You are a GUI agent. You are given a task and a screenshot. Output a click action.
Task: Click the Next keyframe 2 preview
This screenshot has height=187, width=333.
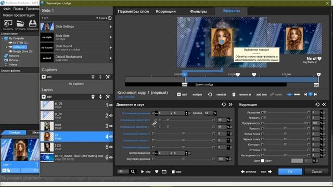[294, 38]
